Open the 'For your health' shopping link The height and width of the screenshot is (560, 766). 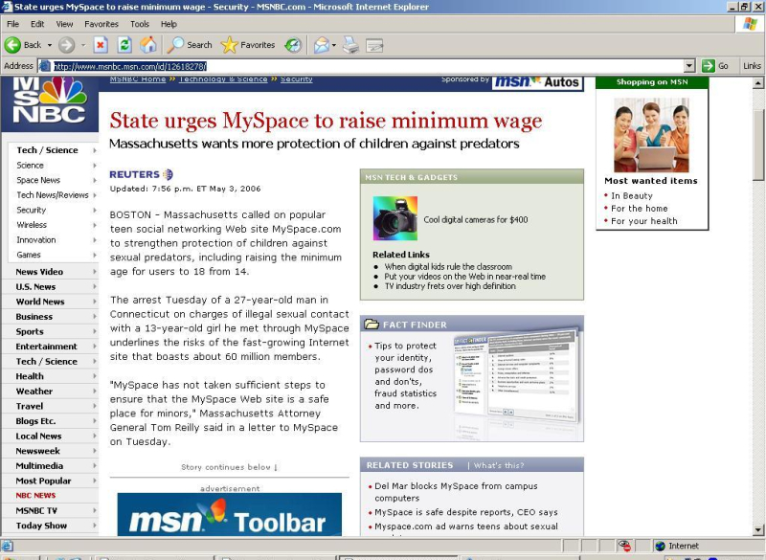643,221
